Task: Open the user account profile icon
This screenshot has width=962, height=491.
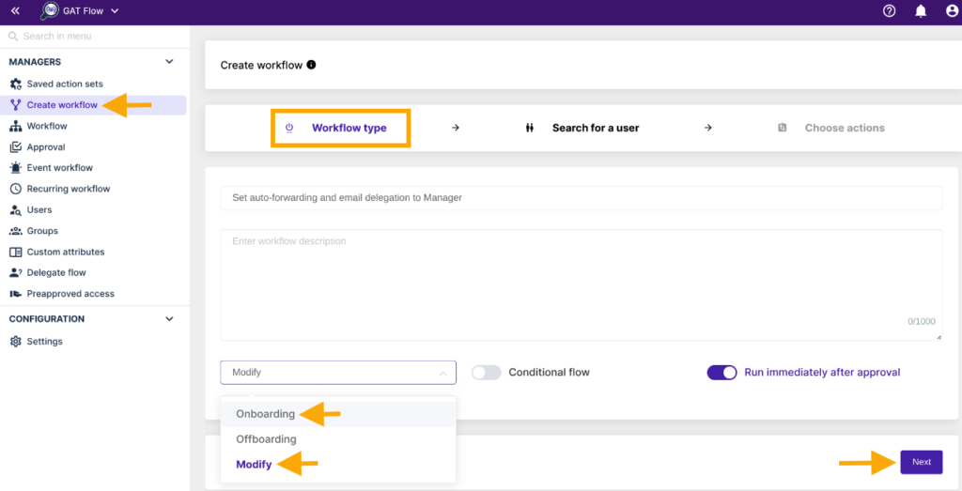Action: point(952,10)
